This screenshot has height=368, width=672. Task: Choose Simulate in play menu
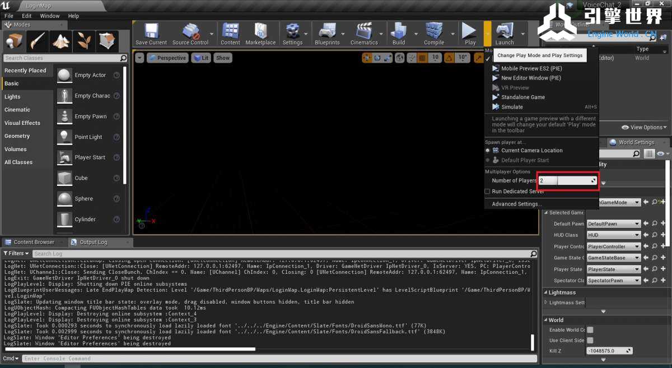[512, 106]
